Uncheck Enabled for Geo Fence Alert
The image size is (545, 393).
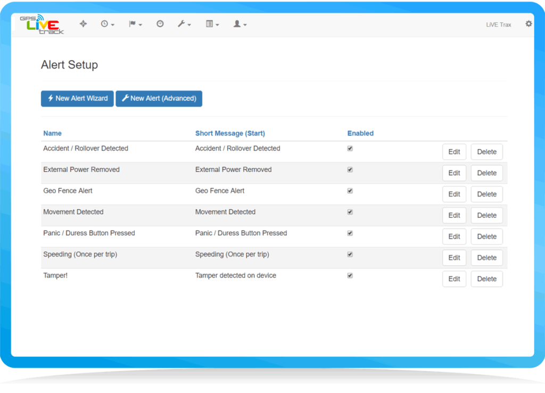coord(350,191)
